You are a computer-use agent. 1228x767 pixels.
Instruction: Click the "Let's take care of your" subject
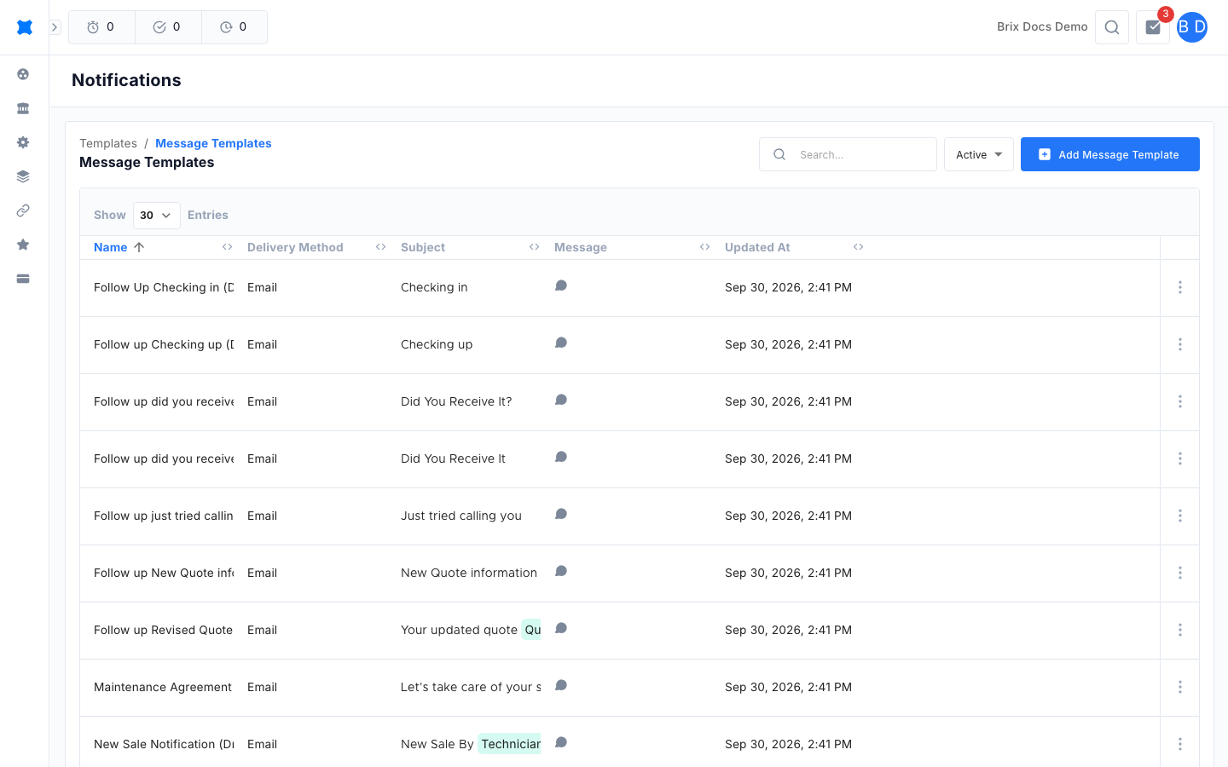coord(471,687)
